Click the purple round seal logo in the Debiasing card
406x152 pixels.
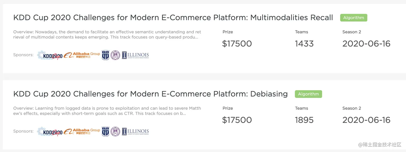(115, 131)
